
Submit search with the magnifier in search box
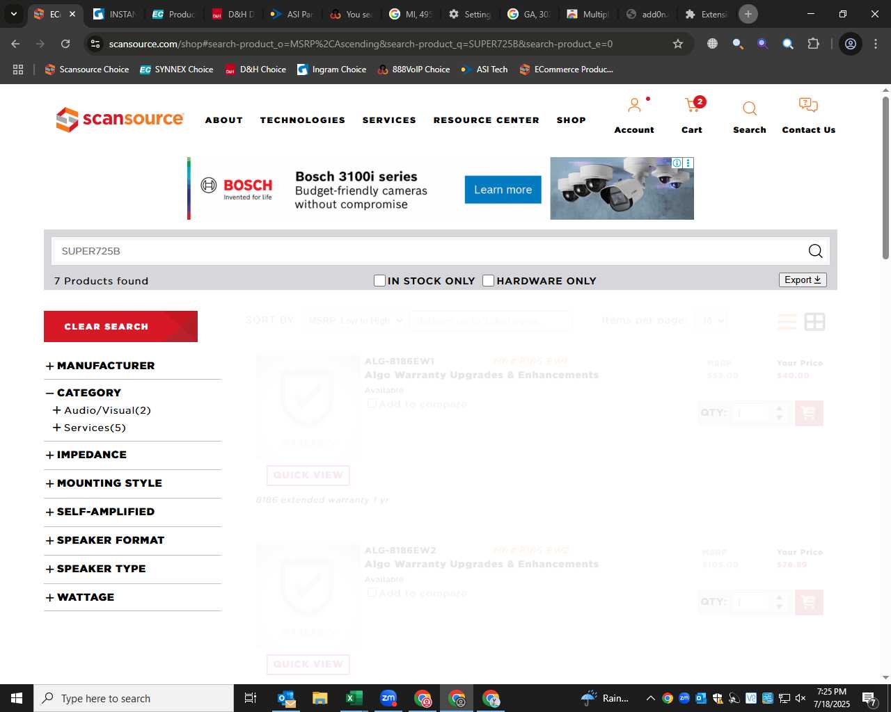[815, 251]
